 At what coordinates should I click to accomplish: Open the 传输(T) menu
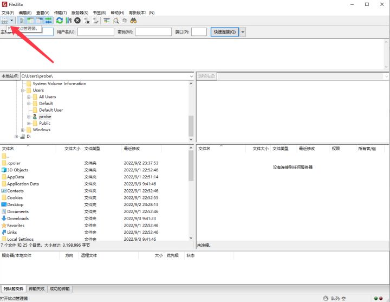pyautogui.click(x=60, y=12)
